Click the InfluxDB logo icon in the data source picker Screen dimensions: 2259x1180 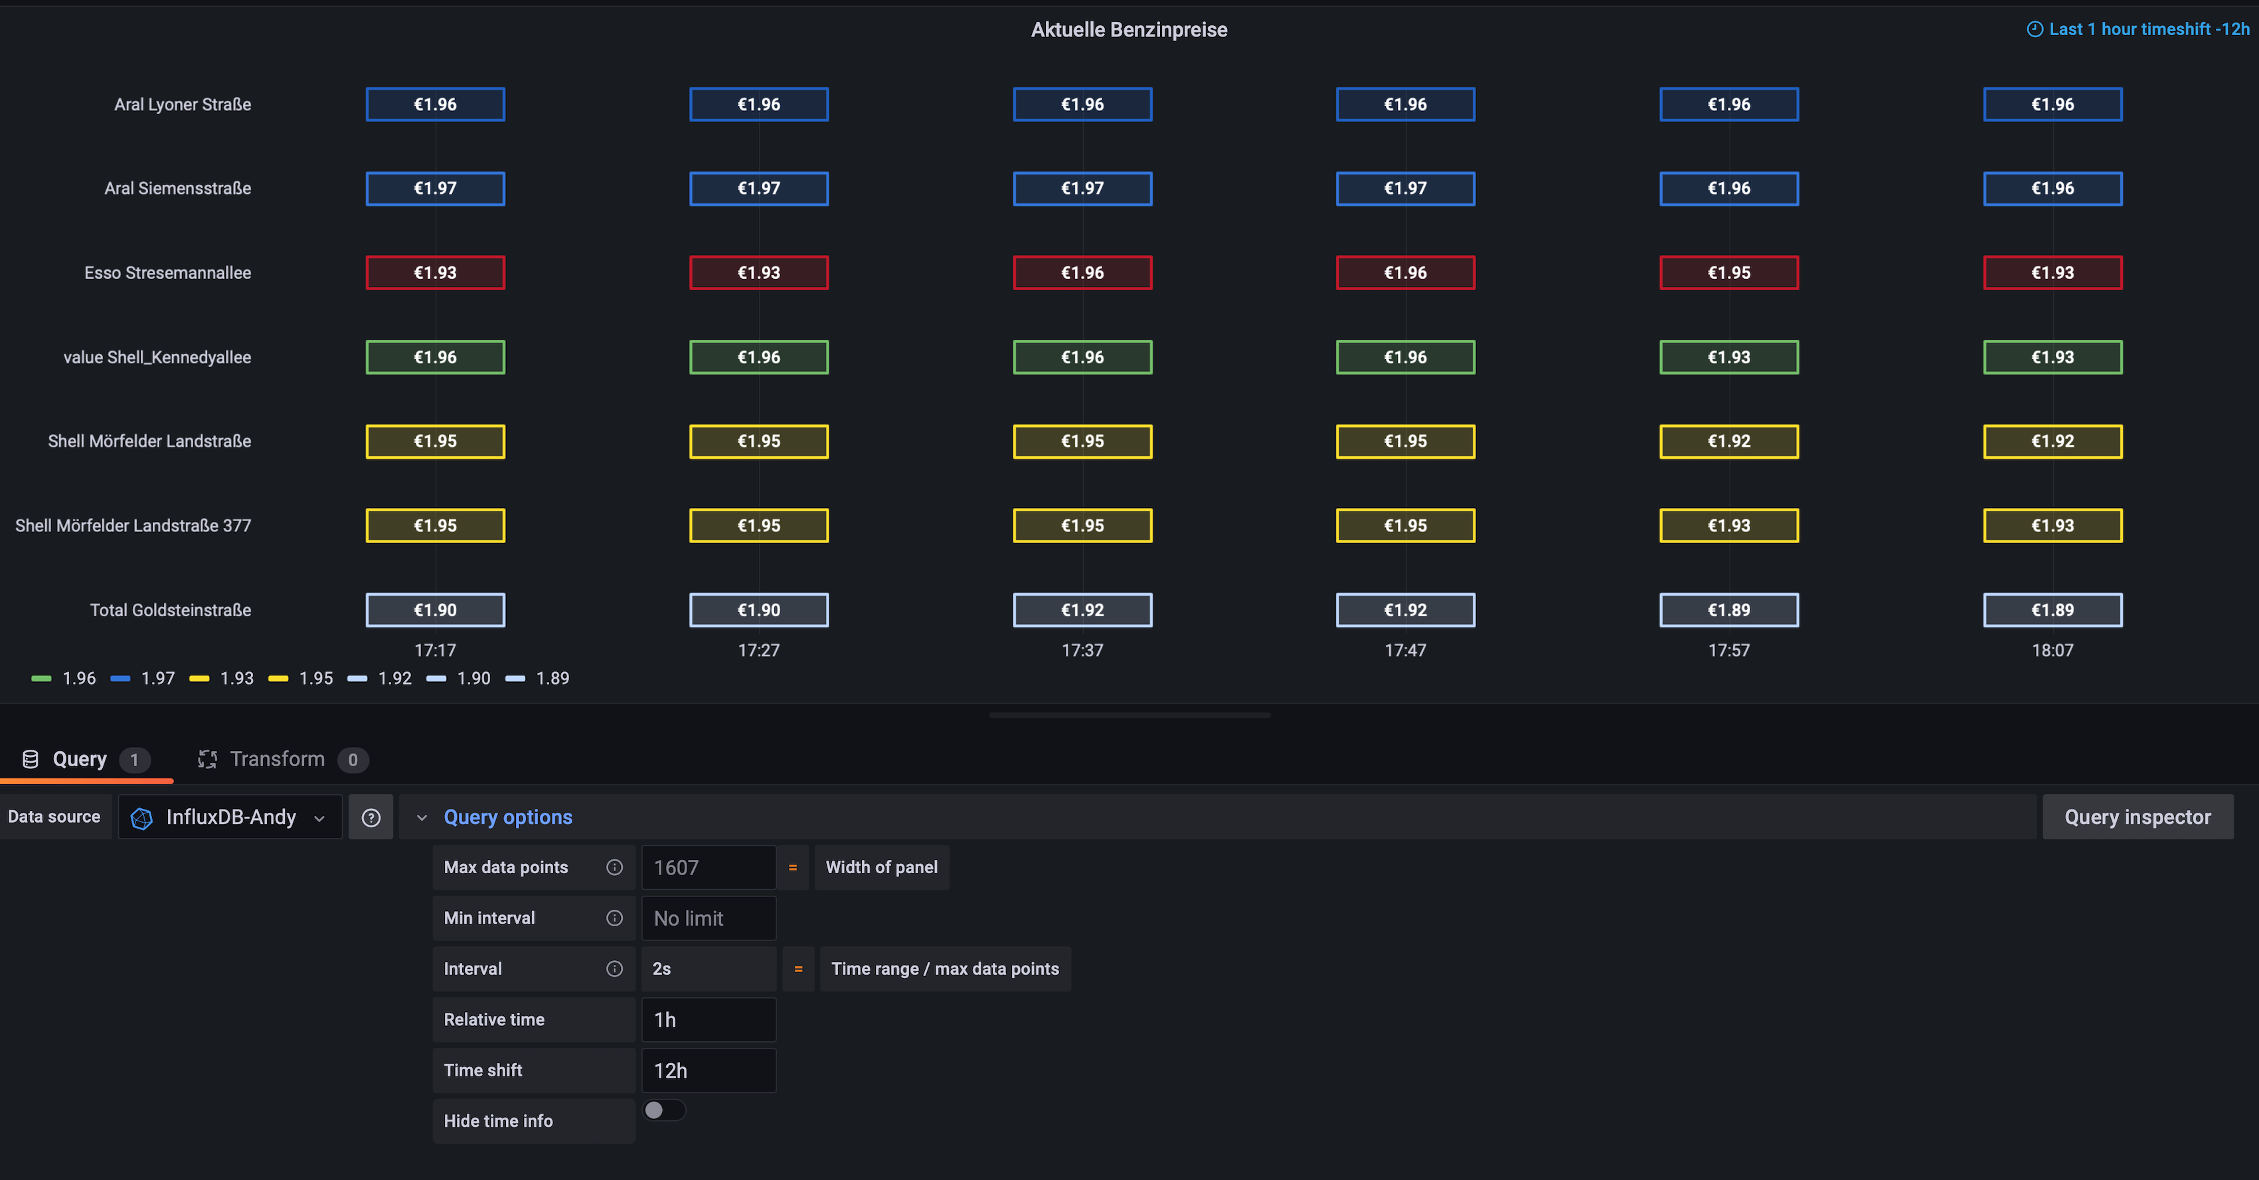[141, 818]
